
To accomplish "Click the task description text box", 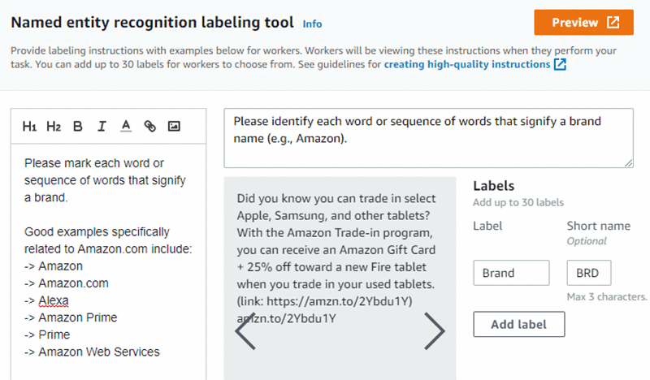I will click(427, 138).
